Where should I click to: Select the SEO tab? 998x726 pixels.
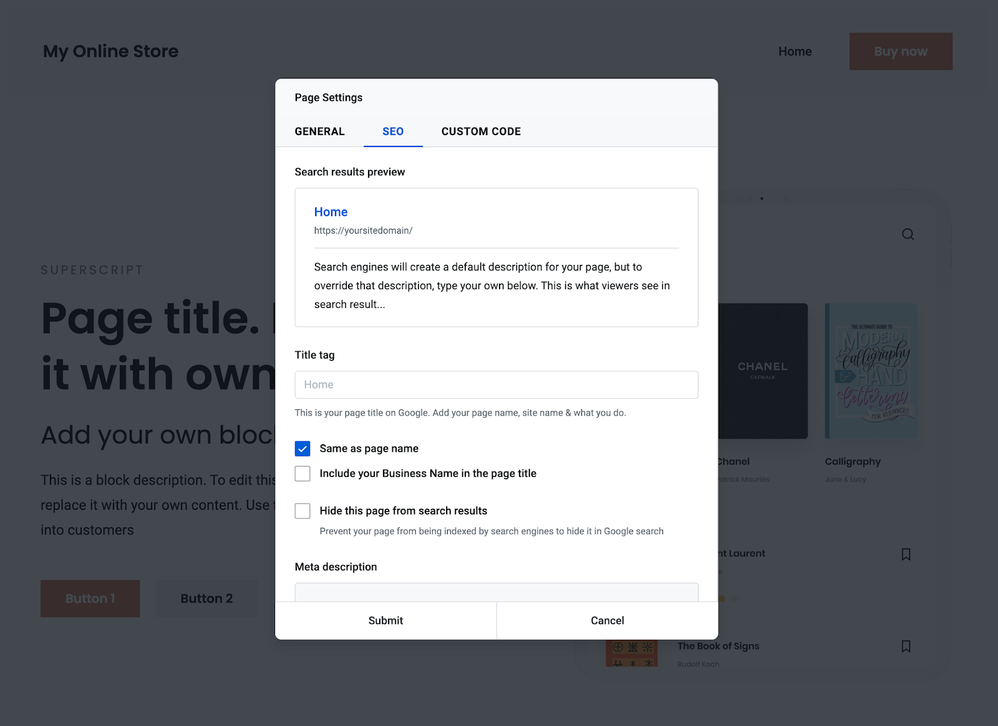pos(393,131)
